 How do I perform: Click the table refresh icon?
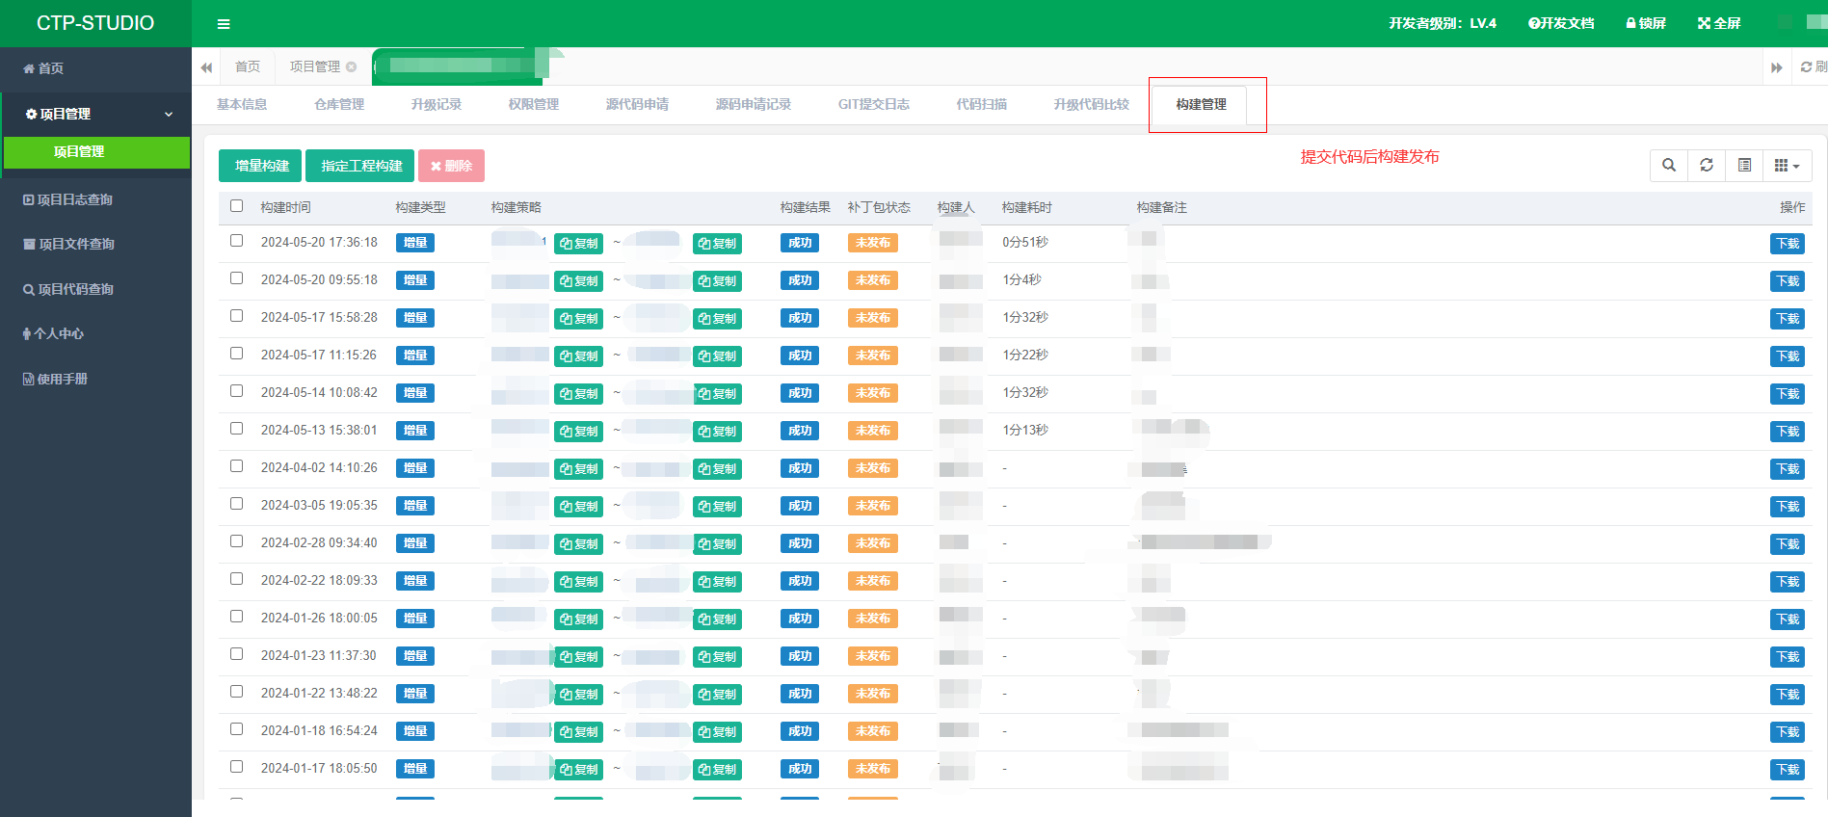tap(1707, 166)
